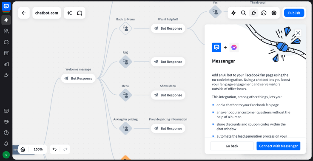313x161 pixels.
Task: Click the ChatBot logo in the sidebar
Action: pos(6,6)
